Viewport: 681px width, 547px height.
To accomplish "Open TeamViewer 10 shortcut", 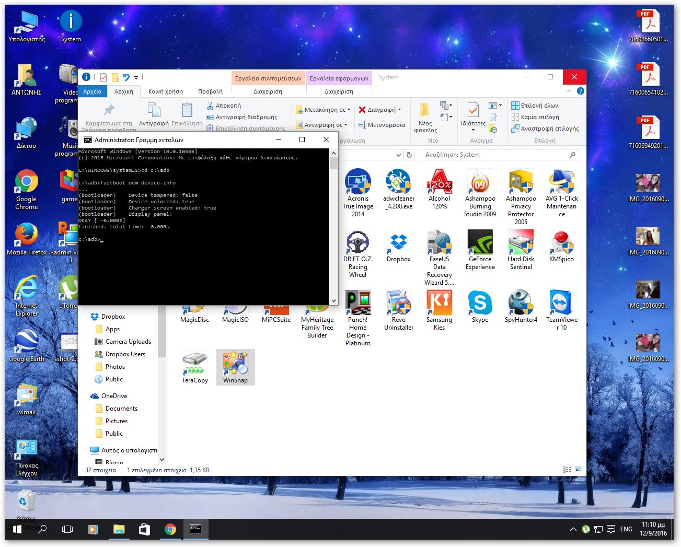I will click(561, 304).
